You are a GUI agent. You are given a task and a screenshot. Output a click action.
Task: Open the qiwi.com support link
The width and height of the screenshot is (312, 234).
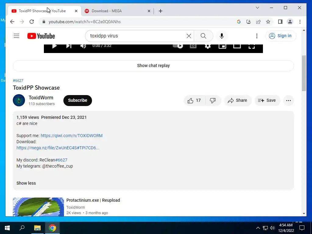pos(72,136)
